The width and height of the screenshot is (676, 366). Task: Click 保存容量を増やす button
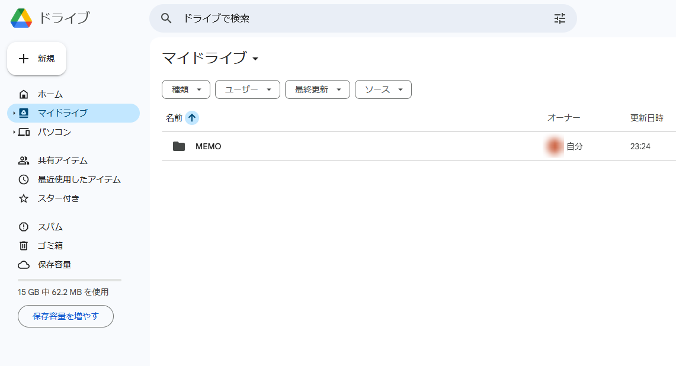tap(65, 316)
